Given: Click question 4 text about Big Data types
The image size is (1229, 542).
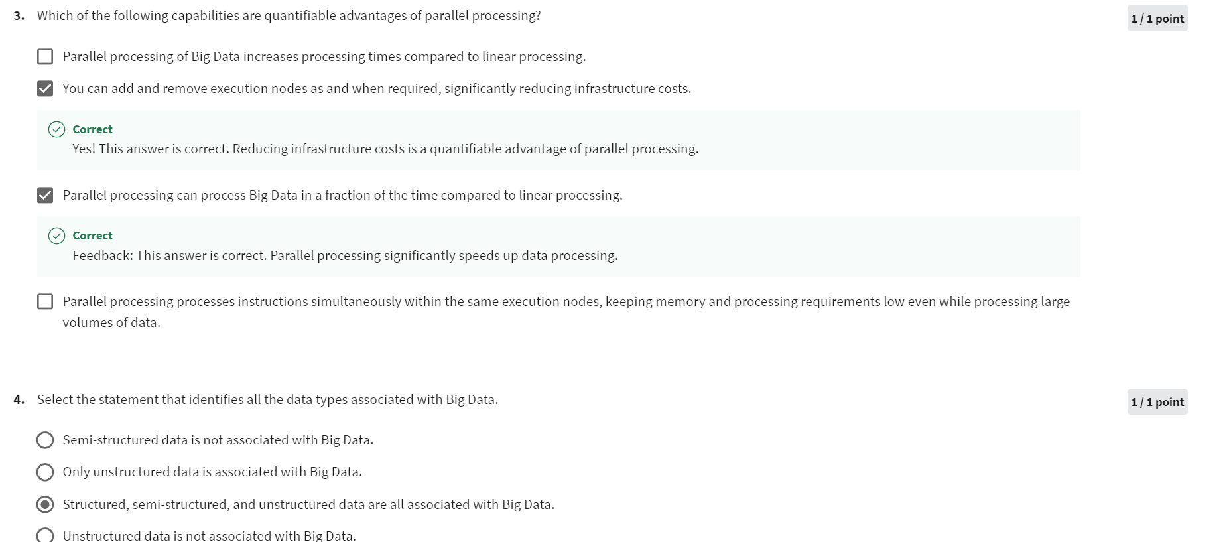Looking at the screenshot, I should (x=267, y=399).
